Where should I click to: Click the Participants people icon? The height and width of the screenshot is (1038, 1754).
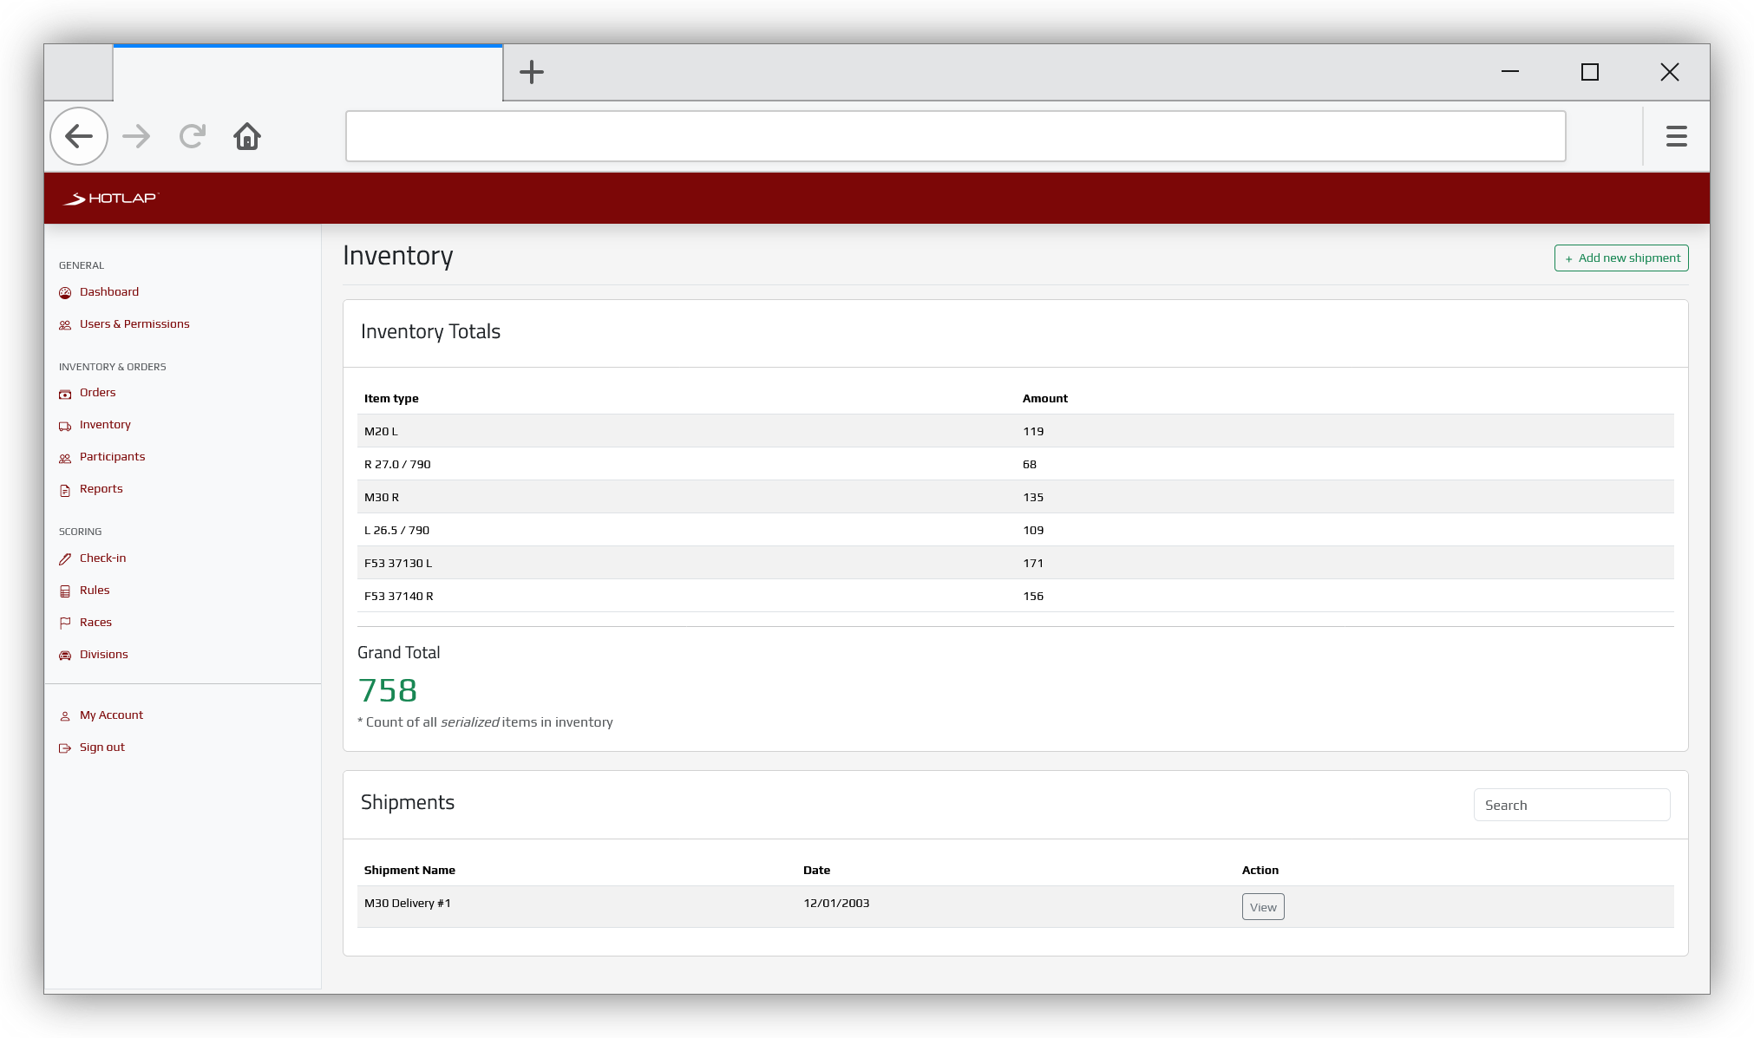click(65, 457)
